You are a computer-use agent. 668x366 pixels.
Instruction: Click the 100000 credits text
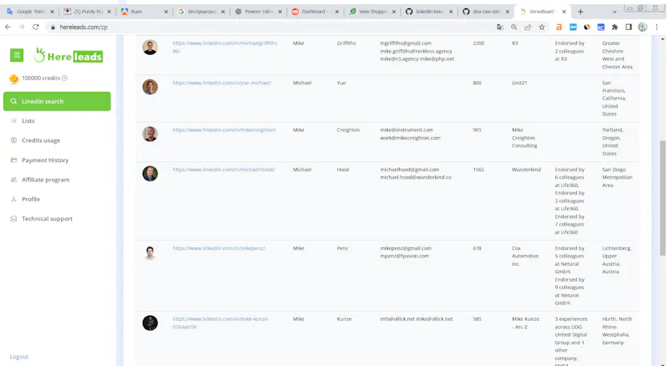coord(41,78)
